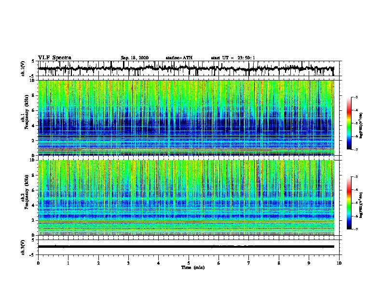
Task: Select the lower color bar's log(PSD) label
Action: (x=361, y=205)
